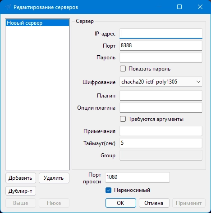211x213 pixels.
Task: Click the Порт field containing 8388
Action: point(161,45)
